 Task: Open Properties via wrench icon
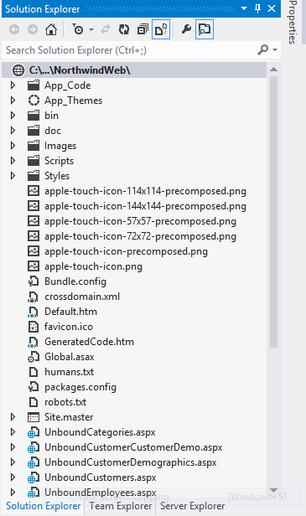click(186, 29)
